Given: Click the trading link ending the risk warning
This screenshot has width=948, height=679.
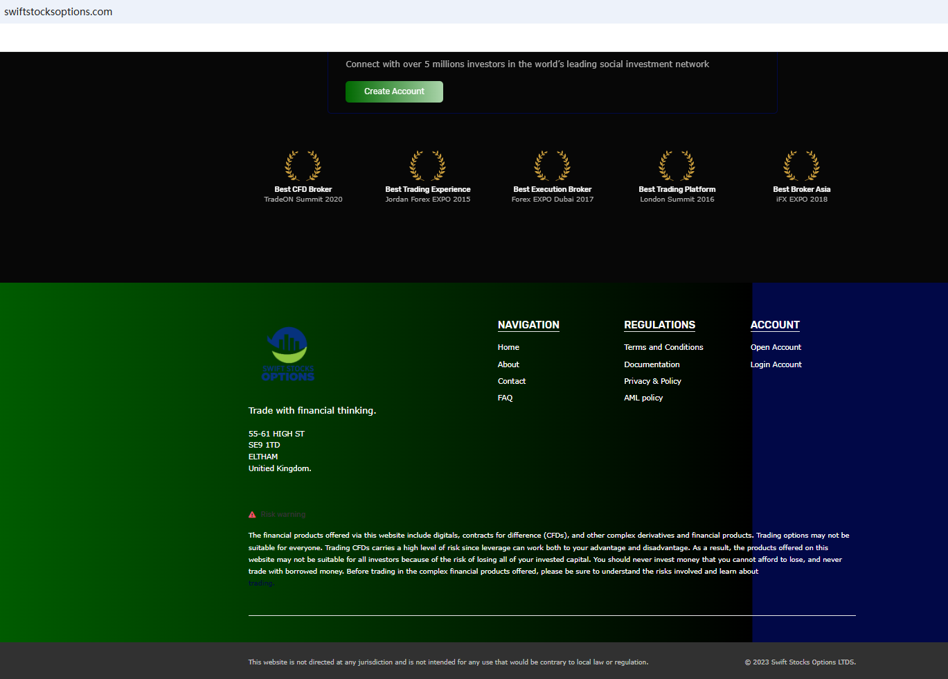Looking at the screenshot, I should (261, 583).
